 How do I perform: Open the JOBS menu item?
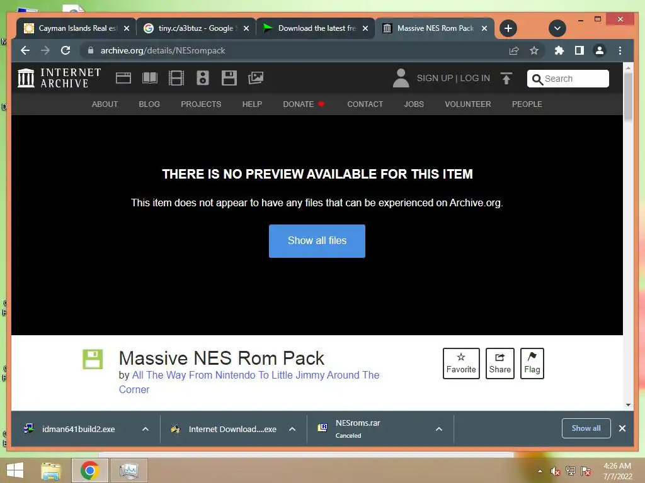414,104
